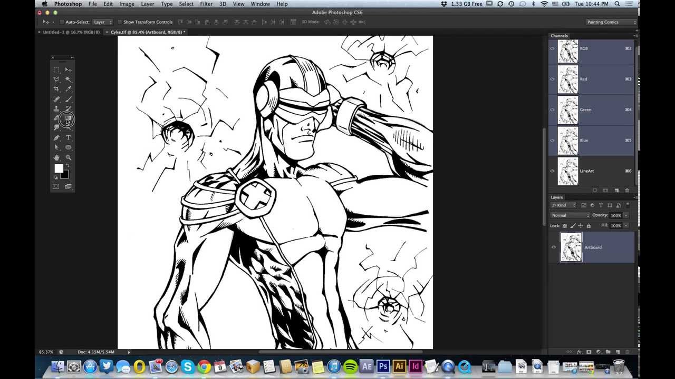Select the History Brush tool
The width and height of the screenshot is (675, 379).
tap(68, 109)
